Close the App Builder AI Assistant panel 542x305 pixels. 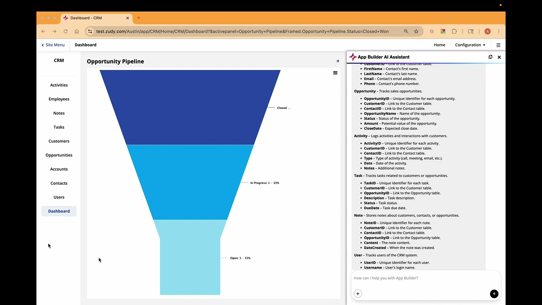(x=499, y=57)
